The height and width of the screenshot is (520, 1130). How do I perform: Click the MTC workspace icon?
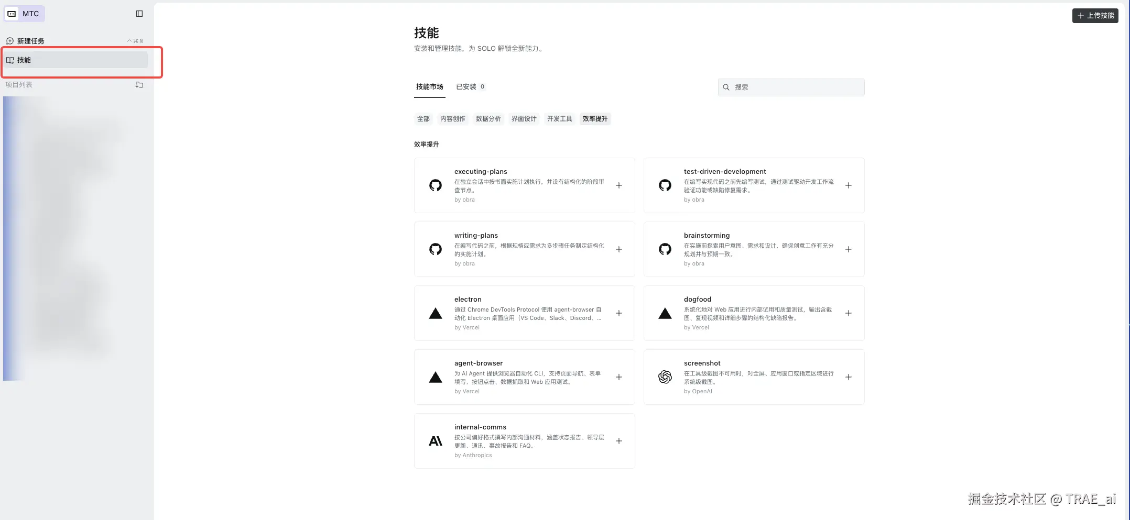coord(12,14)
